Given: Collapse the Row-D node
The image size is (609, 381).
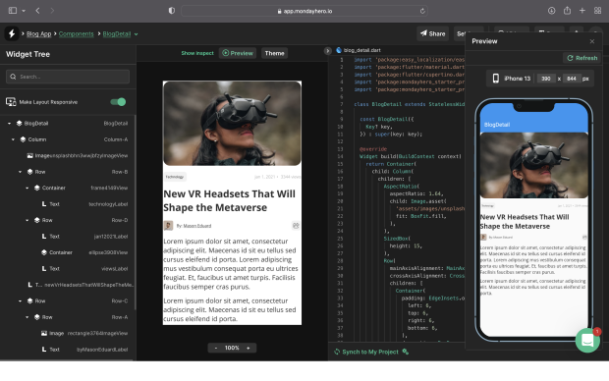Looking at the screenshot, I should point(28,220).
